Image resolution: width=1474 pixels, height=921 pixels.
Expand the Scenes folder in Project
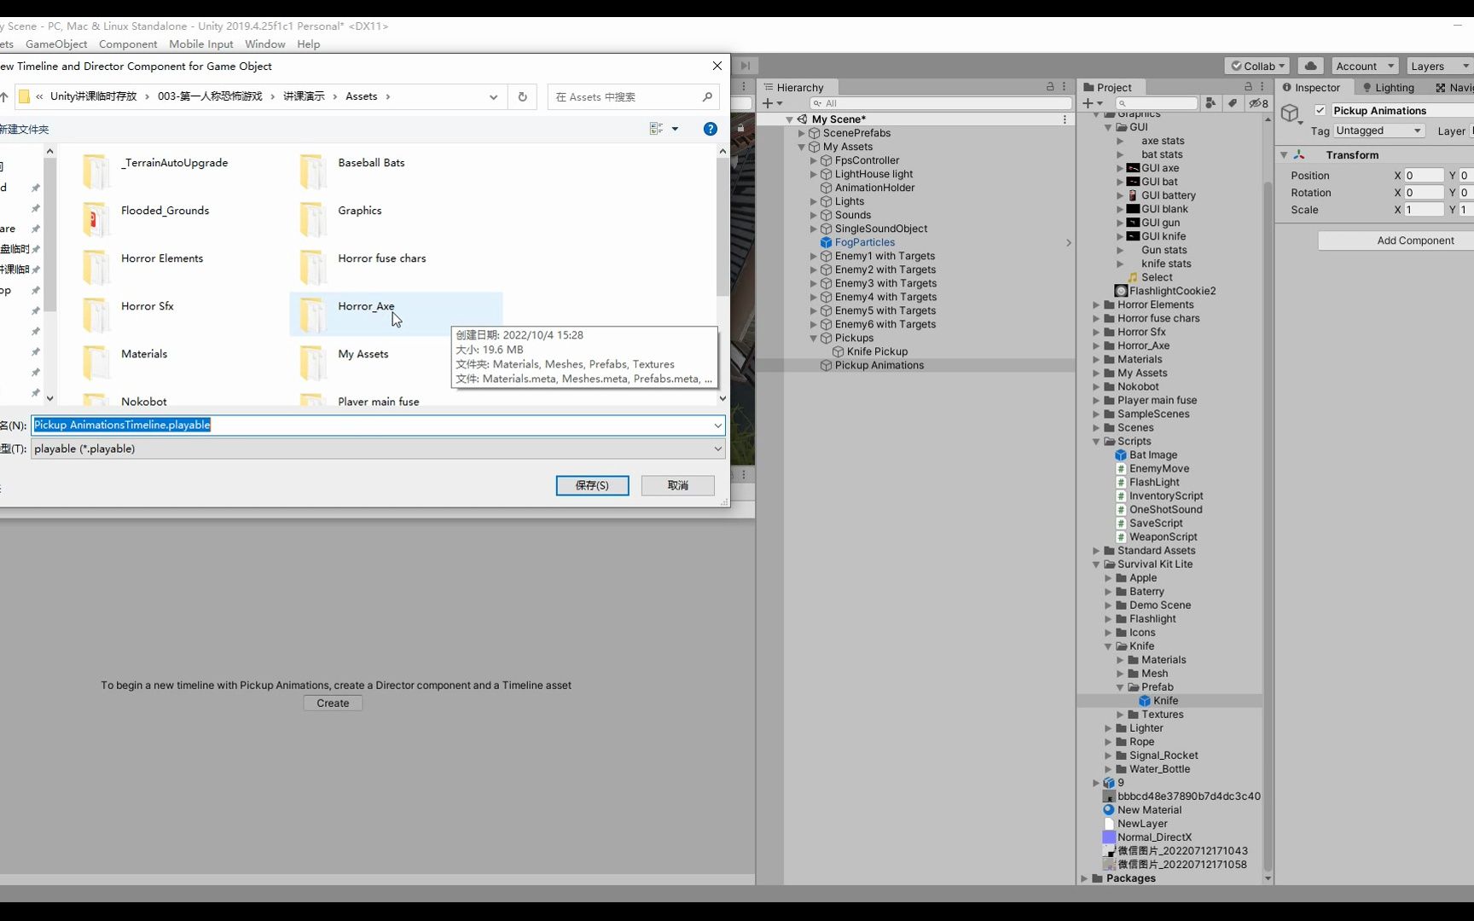point(1097,427)
